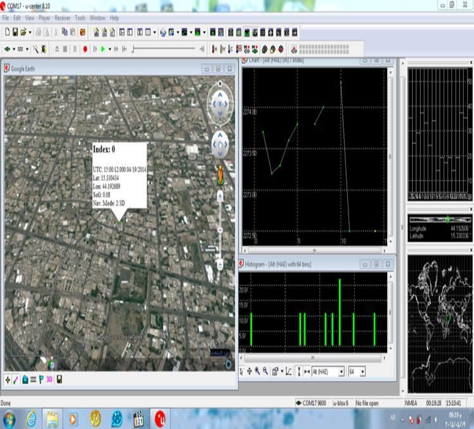Screen dimensions: 474x429
Task: Click the debug bug icon
Action: click(x=44, y=49)
